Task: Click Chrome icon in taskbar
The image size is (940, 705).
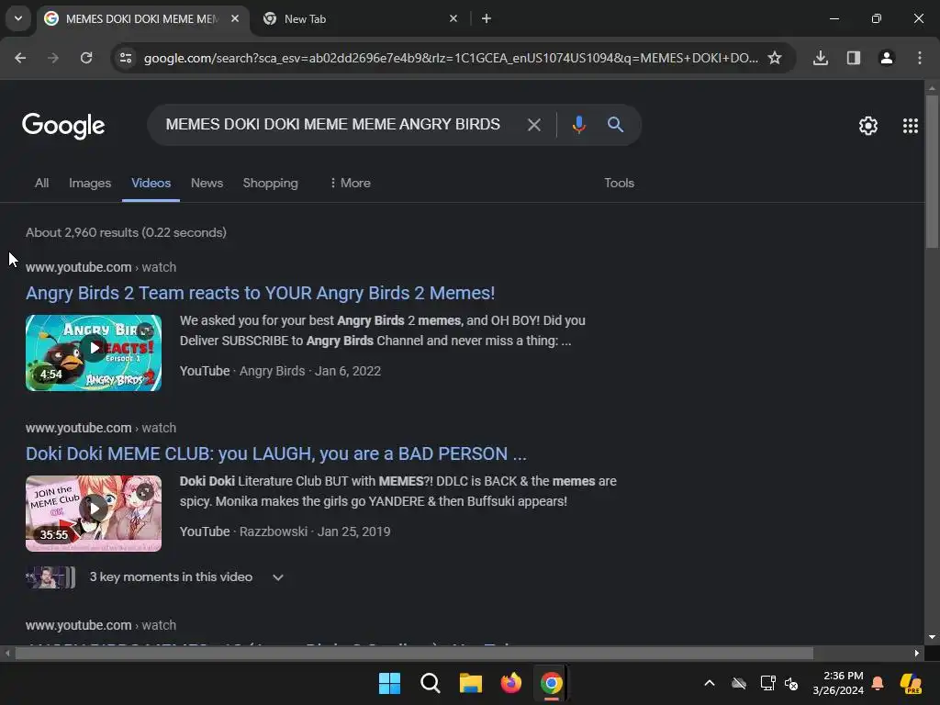Action: 552,683
